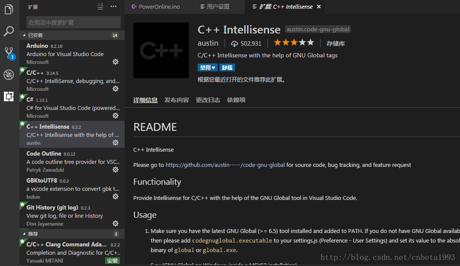Open gear settings for Code Outline extension
The height and width of the screenshot is (266, 460).
coord(116,170)
